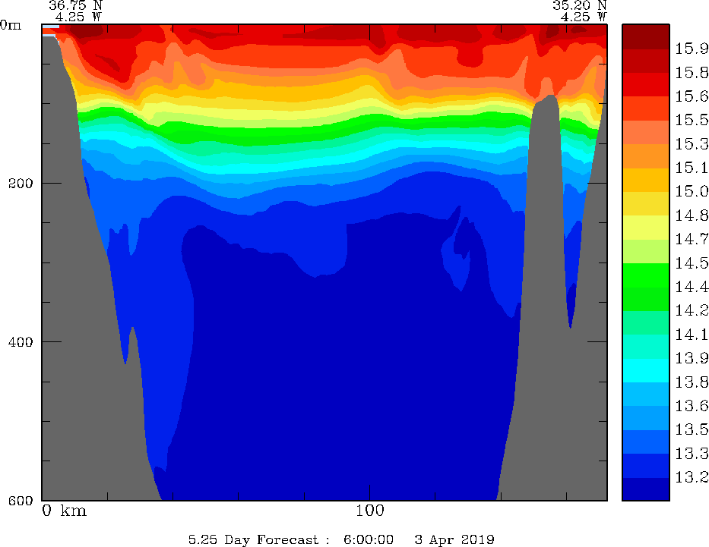The width and height of the screenshot is (709, 547).
Task: Click the 14.1 colorbar label
Action: pyautogui.click(x=692, y=335)
